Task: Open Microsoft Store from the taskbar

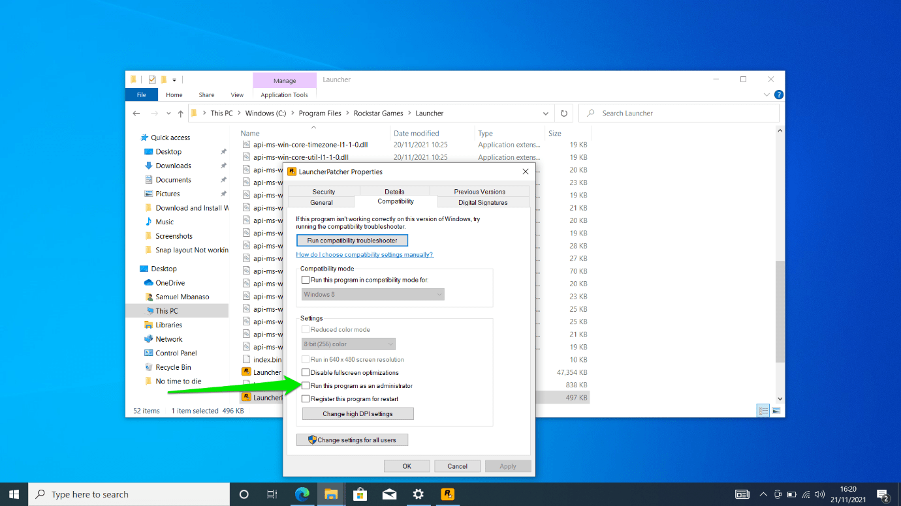Action: point(360,494)
